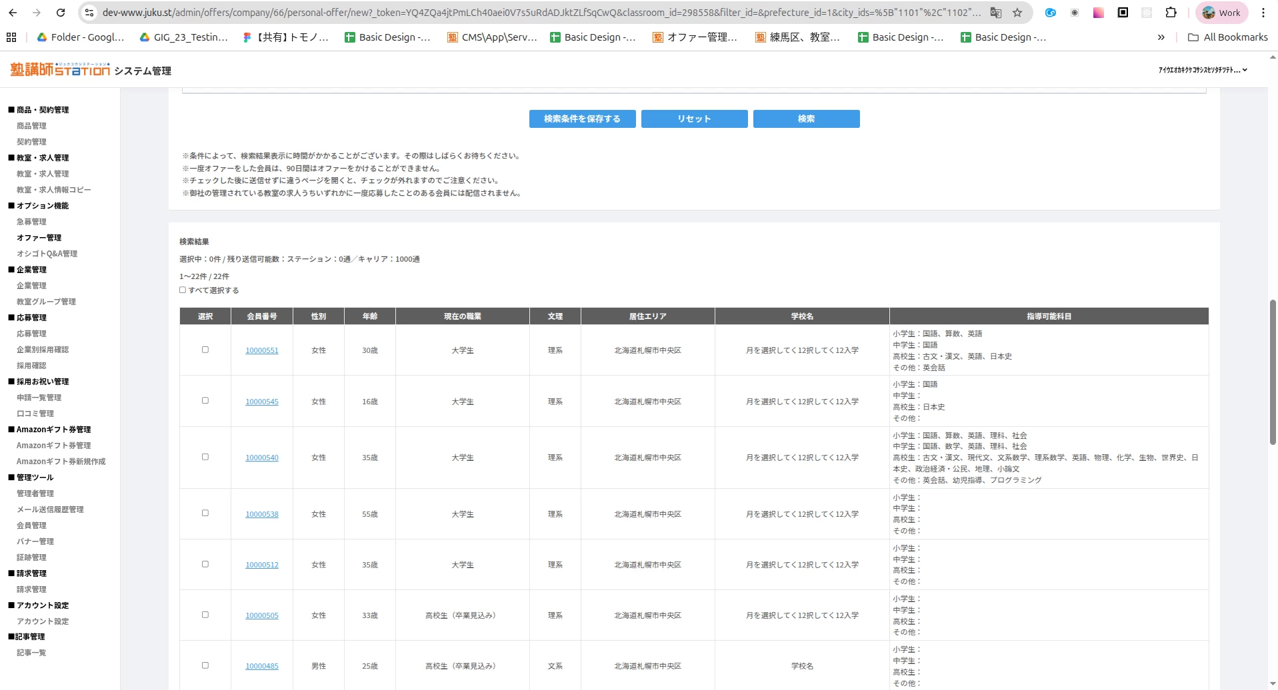Open the All Bookmarks folder
The height and width of the screenshot is (690, 1278).
click(x=1228, y=37)
